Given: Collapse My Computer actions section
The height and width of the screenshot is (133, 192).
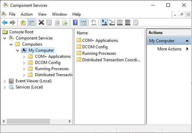Looking at the screenshot, I should point(187,41).
